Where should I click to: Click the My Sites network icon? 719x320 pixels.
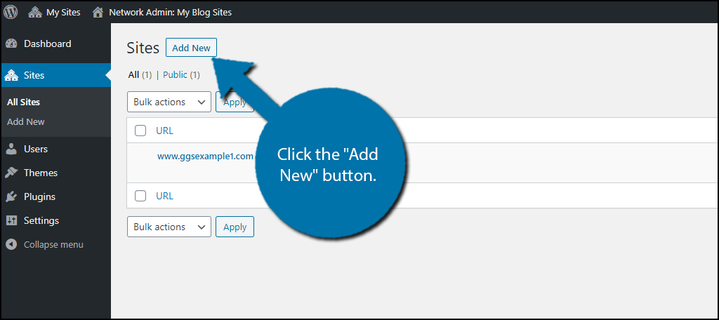pos(35,12)
